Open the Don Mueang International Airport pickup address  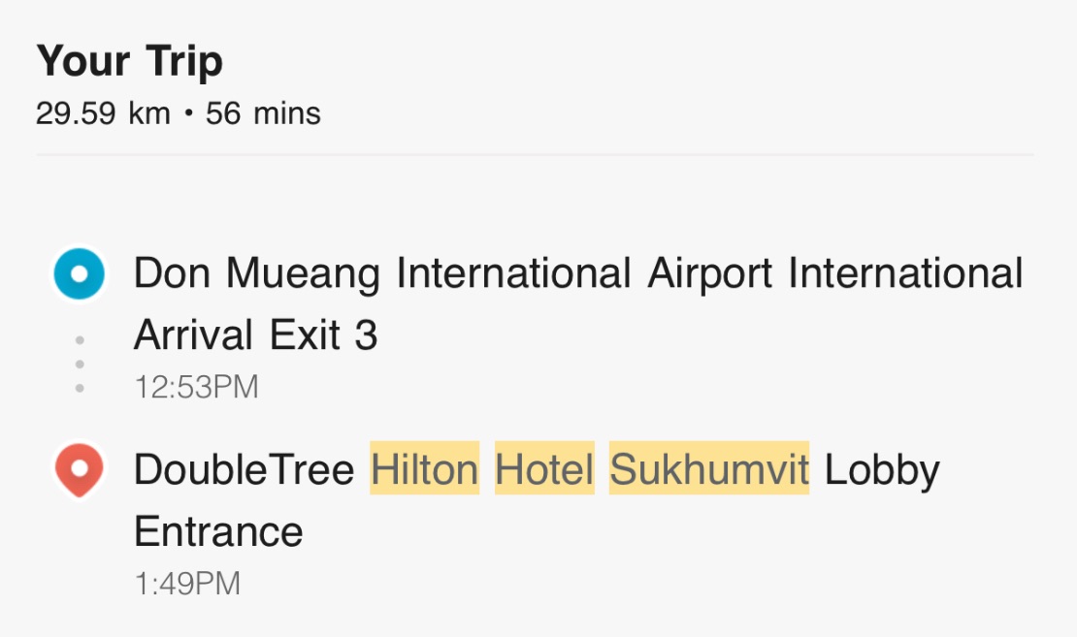click(578, 274)
